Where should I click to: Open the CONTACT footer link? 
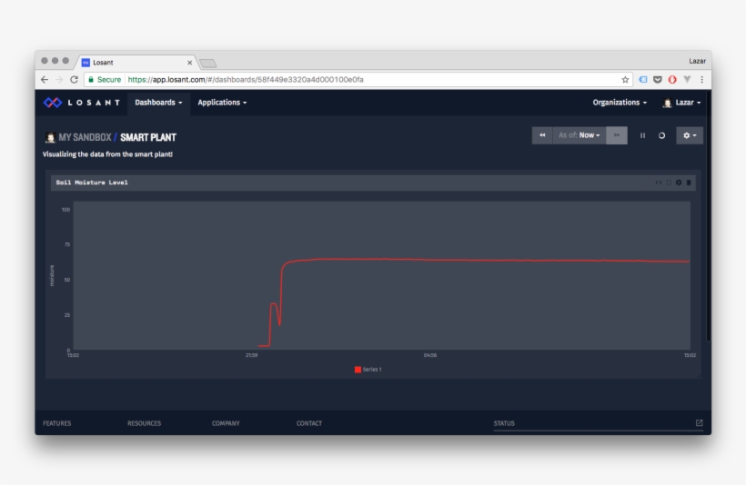point(309,423)
